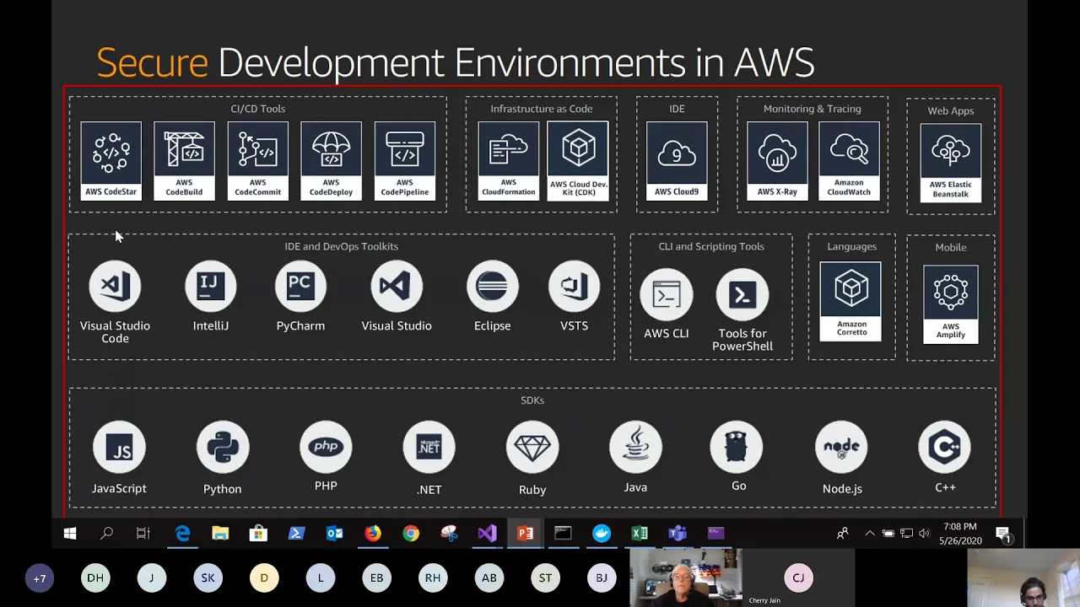Select participant avatar RH
The image size is (1080, 607).
pos(433,578)
